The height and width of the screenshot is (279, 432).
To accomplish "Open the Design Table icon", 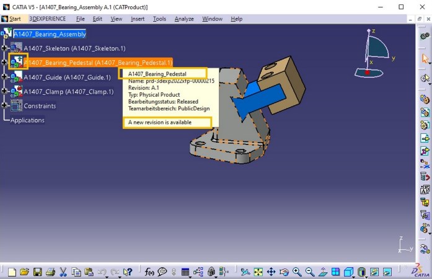I will [185, 272].
